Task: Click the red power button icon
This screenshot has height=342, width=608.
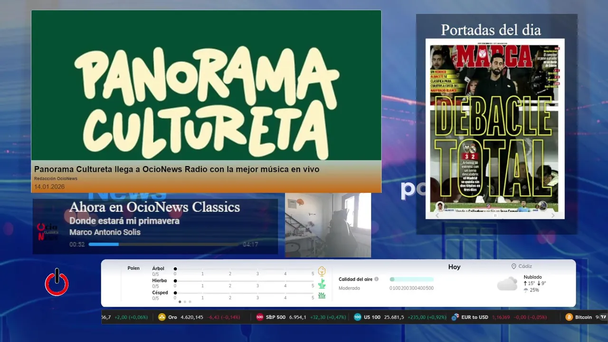Action: click(x=57, y=282)
